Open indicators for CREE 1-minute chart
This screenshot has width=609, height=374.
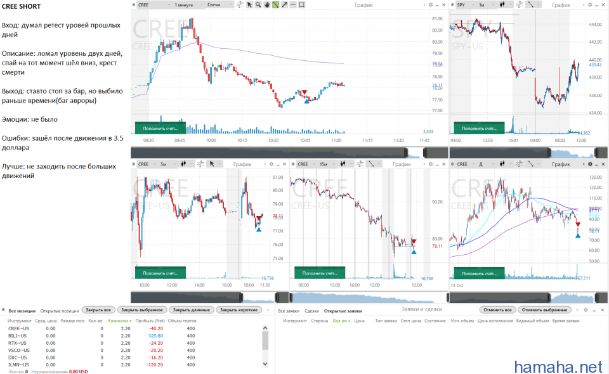240,4
